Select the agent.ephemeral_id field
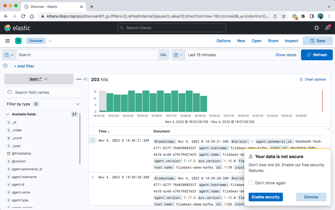The image size is (335, 210). pos(27,169)
